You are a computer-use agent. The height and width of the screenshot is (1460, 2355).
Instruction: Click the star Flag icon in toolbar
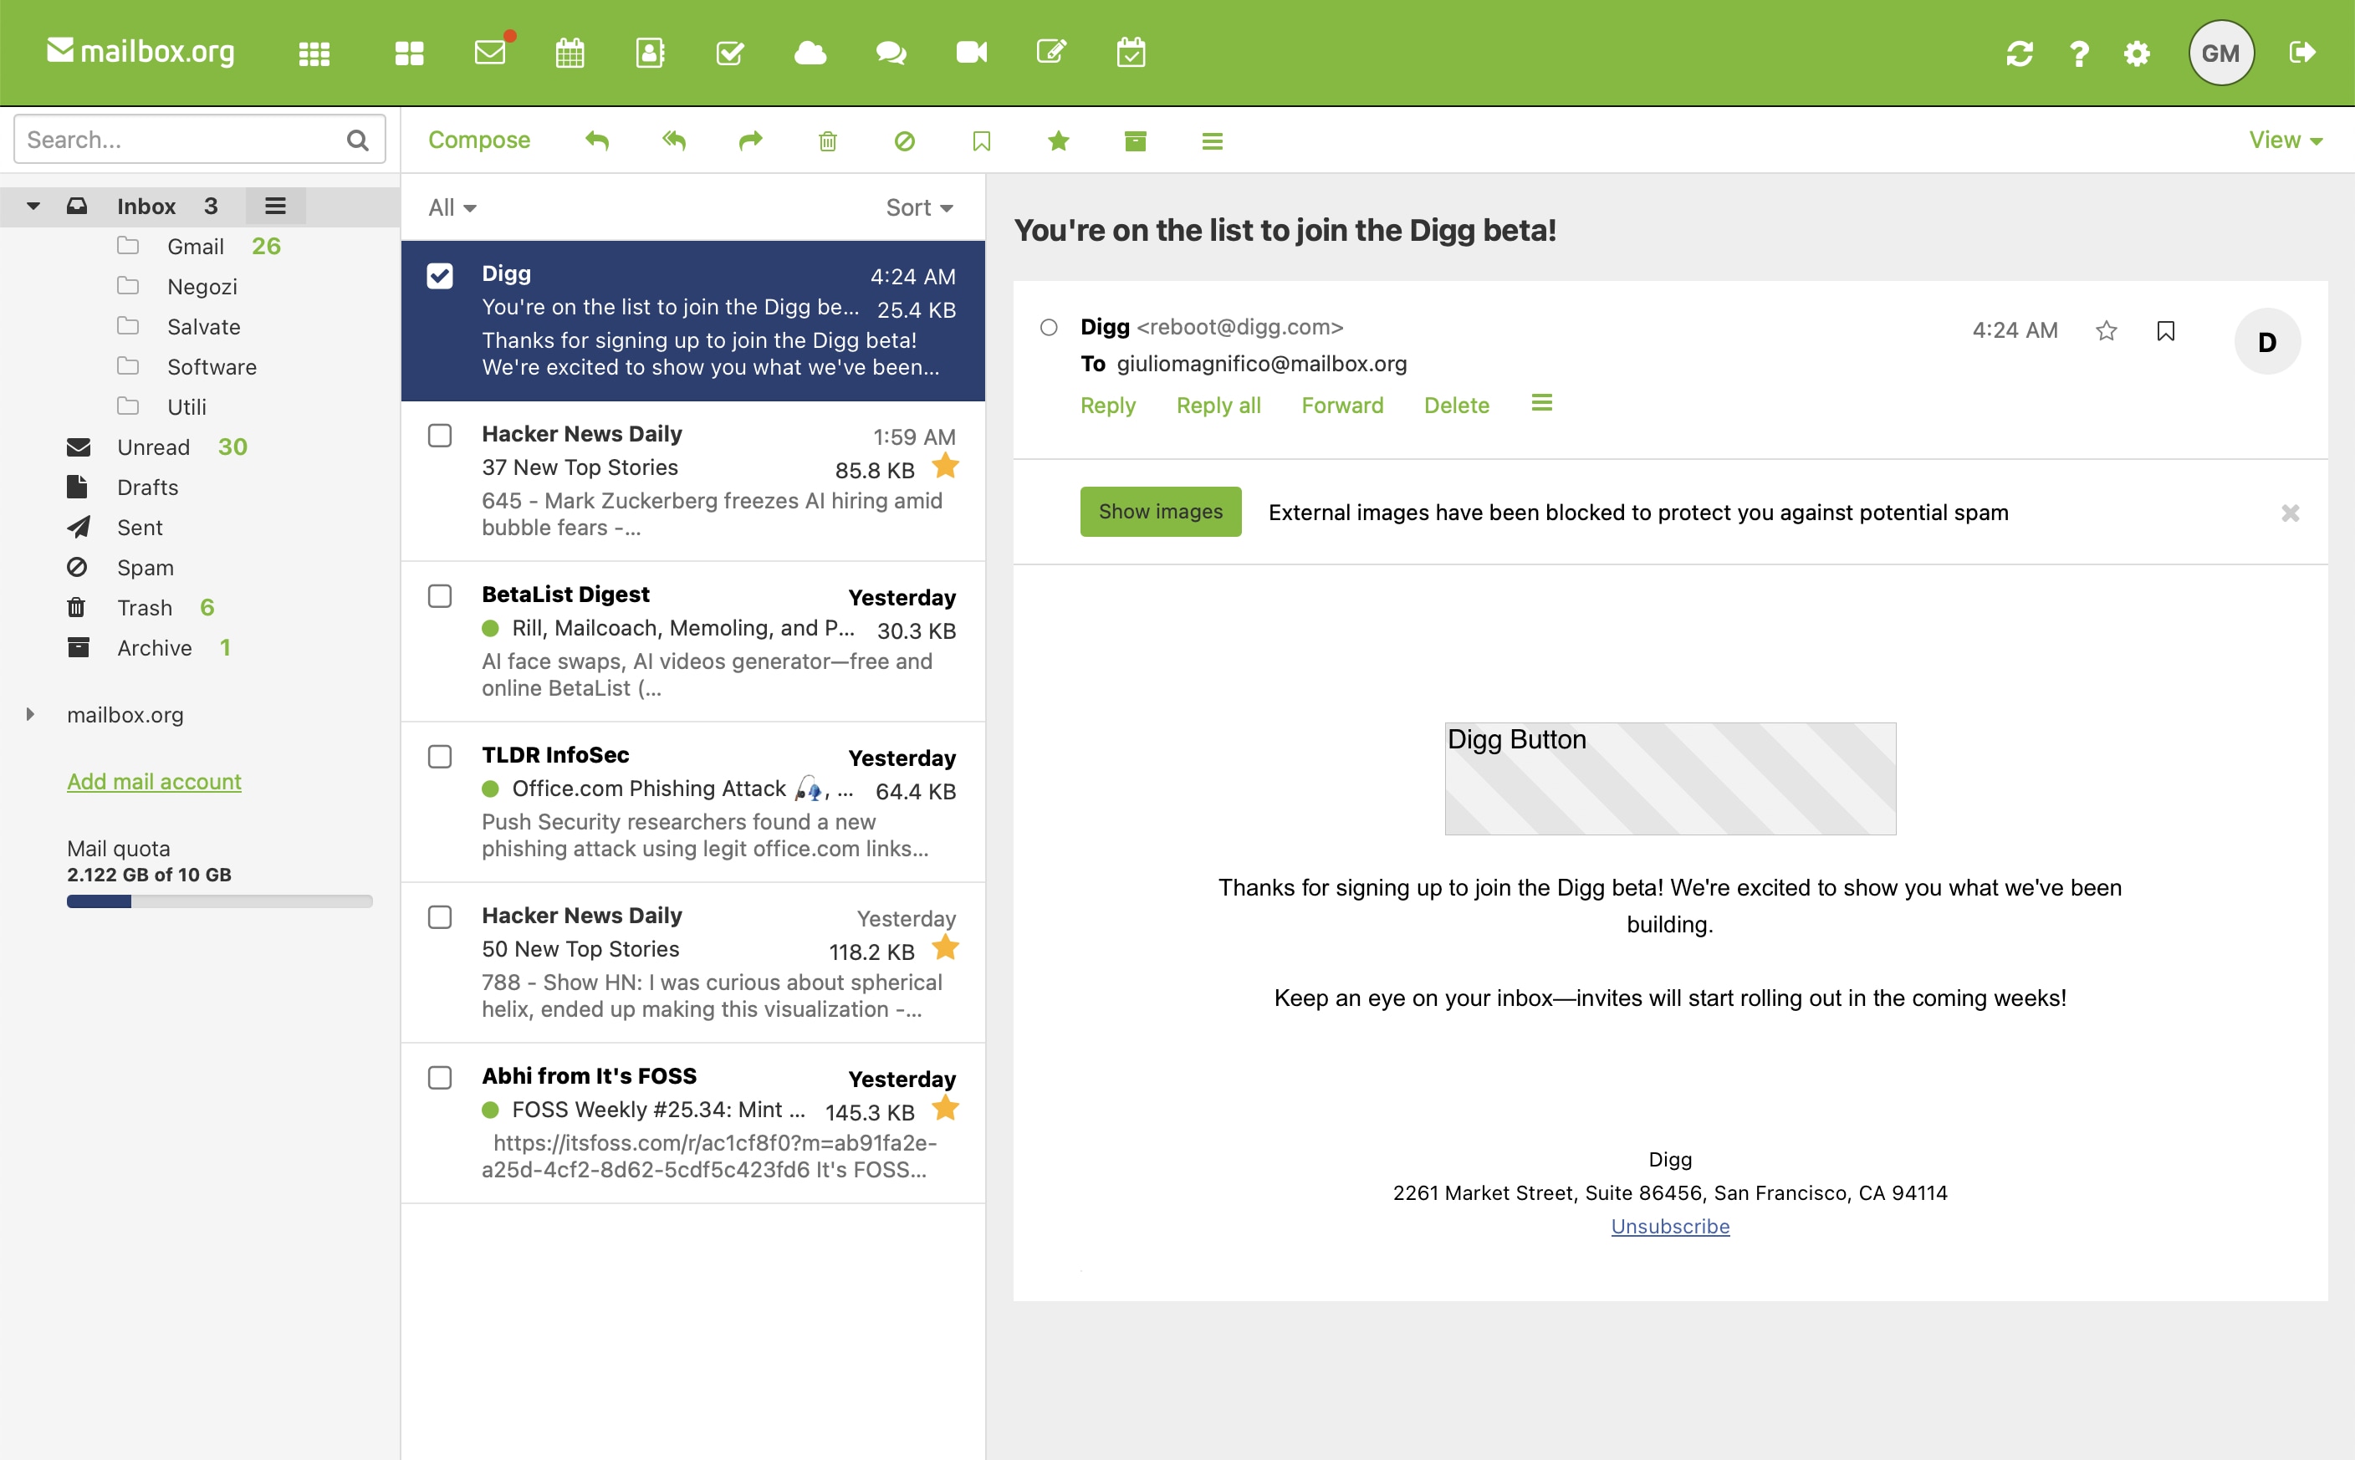coord(1058,141)
